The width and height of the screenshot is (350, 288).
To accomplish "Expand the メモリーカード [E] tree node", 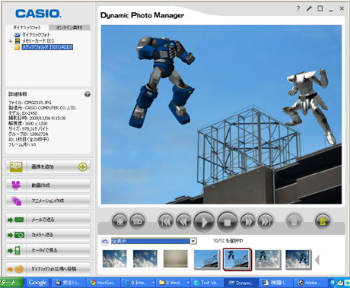I will click(x=11, y=41).
